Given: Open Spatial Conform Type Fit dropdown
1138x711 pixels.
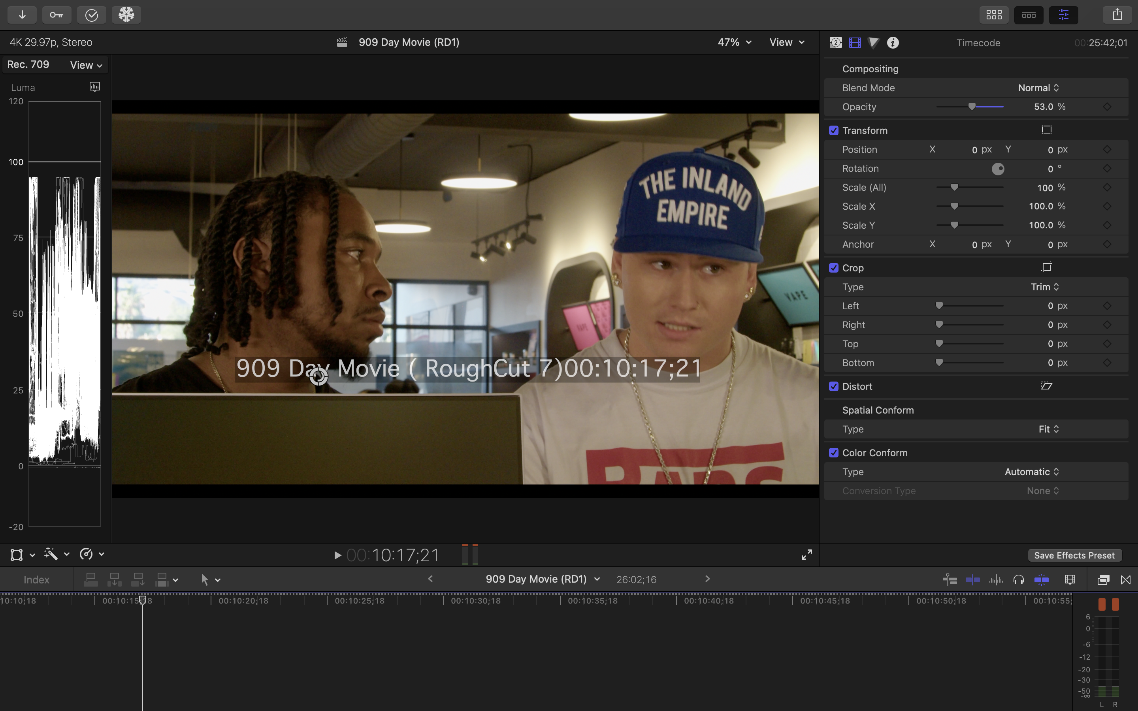Looking at the screenshot, I should point(1049,429).
